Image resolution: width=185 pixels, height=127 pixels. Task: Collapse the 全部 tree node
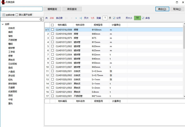tap(3, 24)
